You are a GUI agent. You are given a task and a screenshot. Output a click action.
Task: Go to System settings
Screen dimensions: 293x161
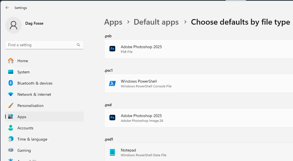[44, 72]
